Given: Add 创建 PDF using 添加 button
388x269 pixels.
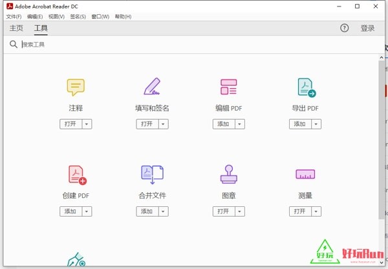Looking at the screenshot, I should point(70,211).
